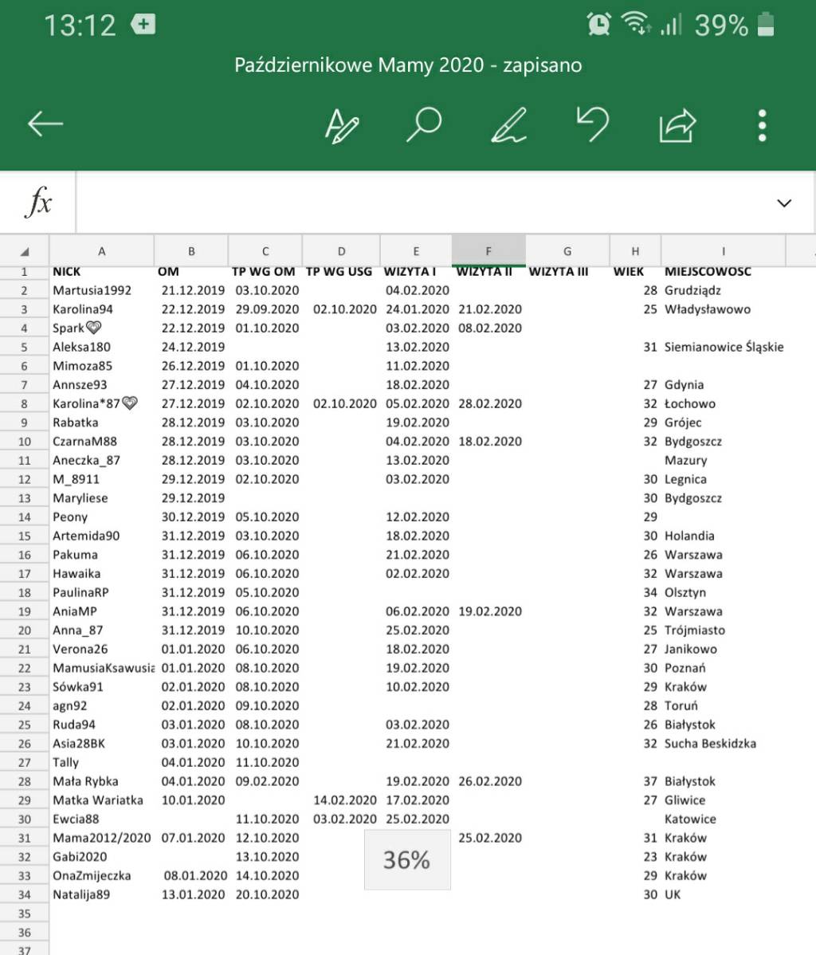
Task: Tap the back arrow icon
Action: pos(45,124)
